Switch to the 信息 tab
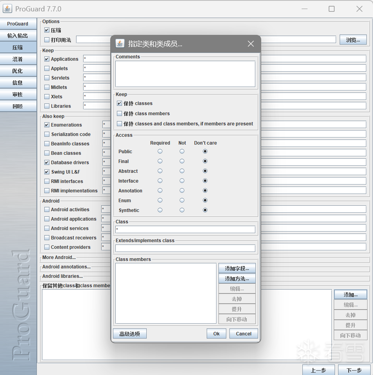 click(x=18, y=83)
